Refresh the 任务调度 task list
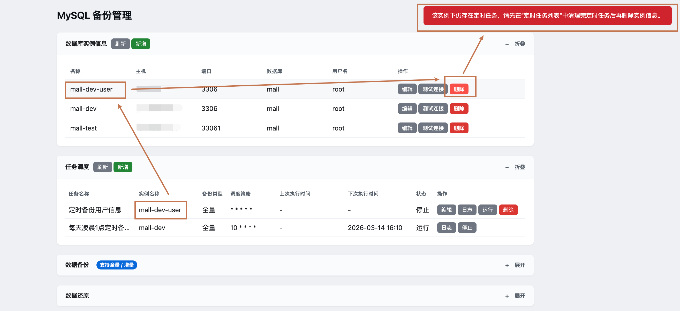The image size is (680, 311). (x=102, y=167)
